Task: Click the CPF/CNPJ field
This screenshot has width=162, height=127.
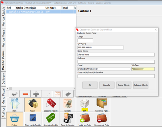Action: tap(101, 47)
